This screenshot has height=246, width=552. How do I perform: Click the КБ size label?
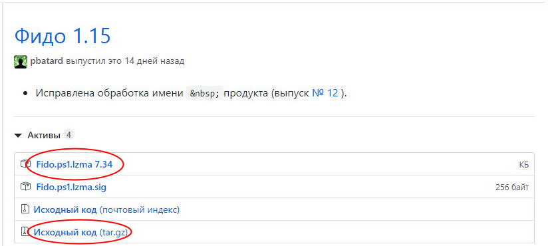pos(524,165)
